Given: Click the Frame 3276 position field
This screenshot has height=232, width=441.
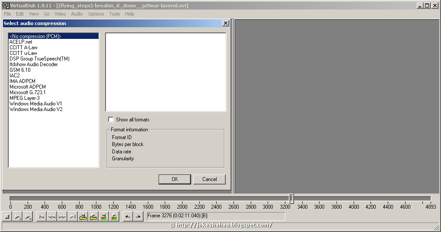Looking at the screenshot, I should coord(216,216).
